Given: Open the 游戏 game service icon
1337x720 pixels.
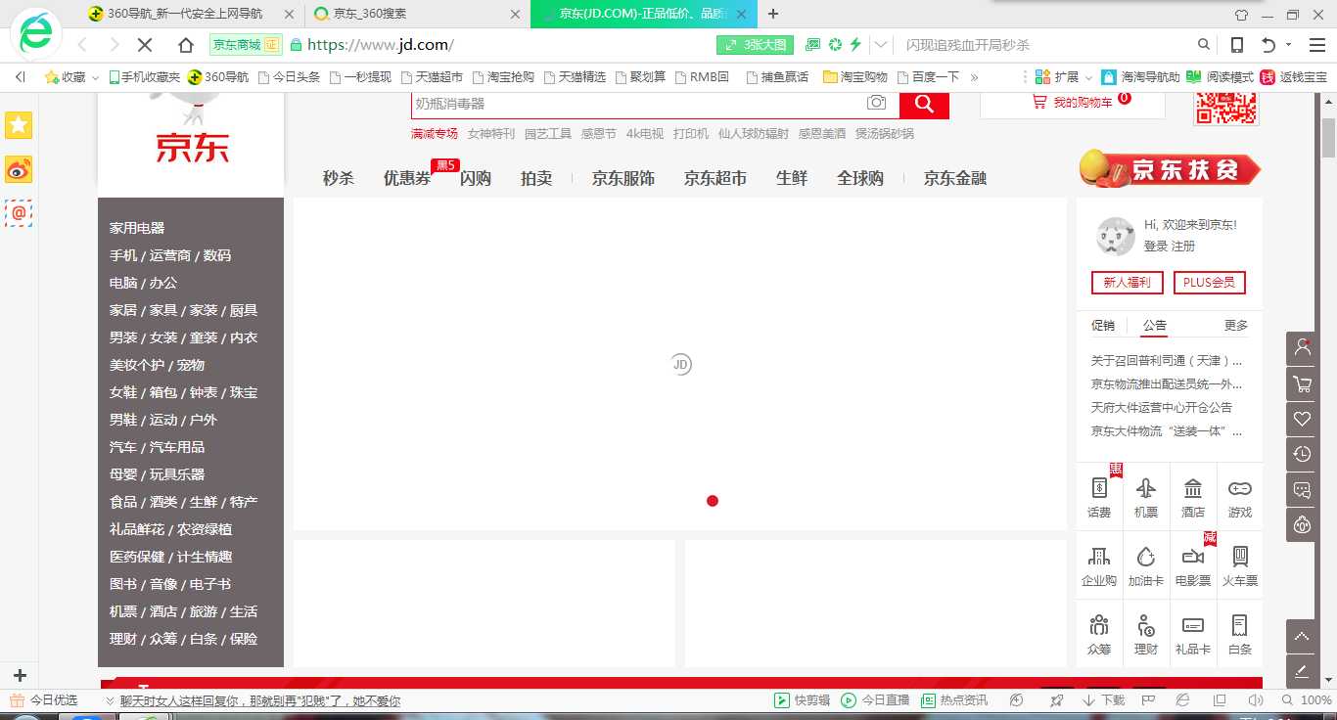Looking at the screenshot, I should [x=1240, y=497].
